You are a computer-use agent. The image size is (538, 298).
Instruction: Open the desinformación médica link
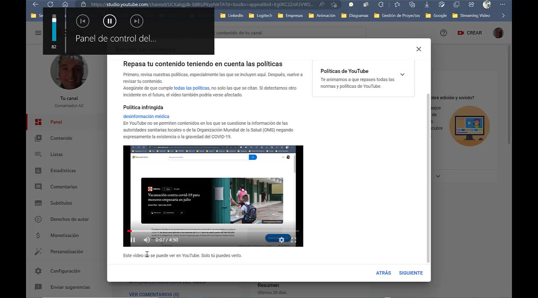(x=146, y=116)
